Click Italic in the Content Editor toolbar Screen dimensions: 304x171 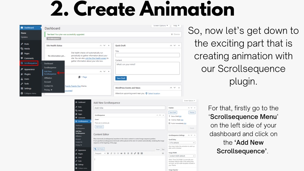click(x=111, y=153)
